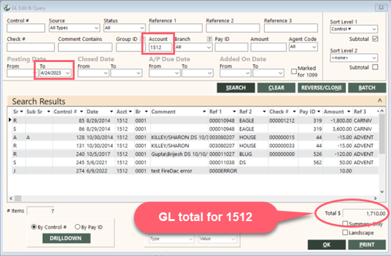Sort by Date column header
Image resolution: width=391 pixels, height=256 pixels.
pos(92,112)
